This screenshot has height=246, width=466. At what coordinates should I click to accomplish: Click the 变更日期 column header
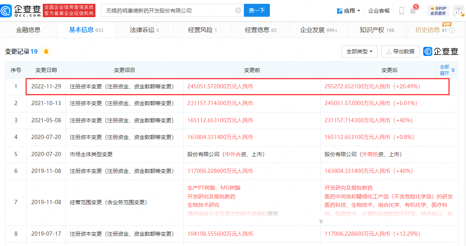pyautogui.click(x=46, y=70)
